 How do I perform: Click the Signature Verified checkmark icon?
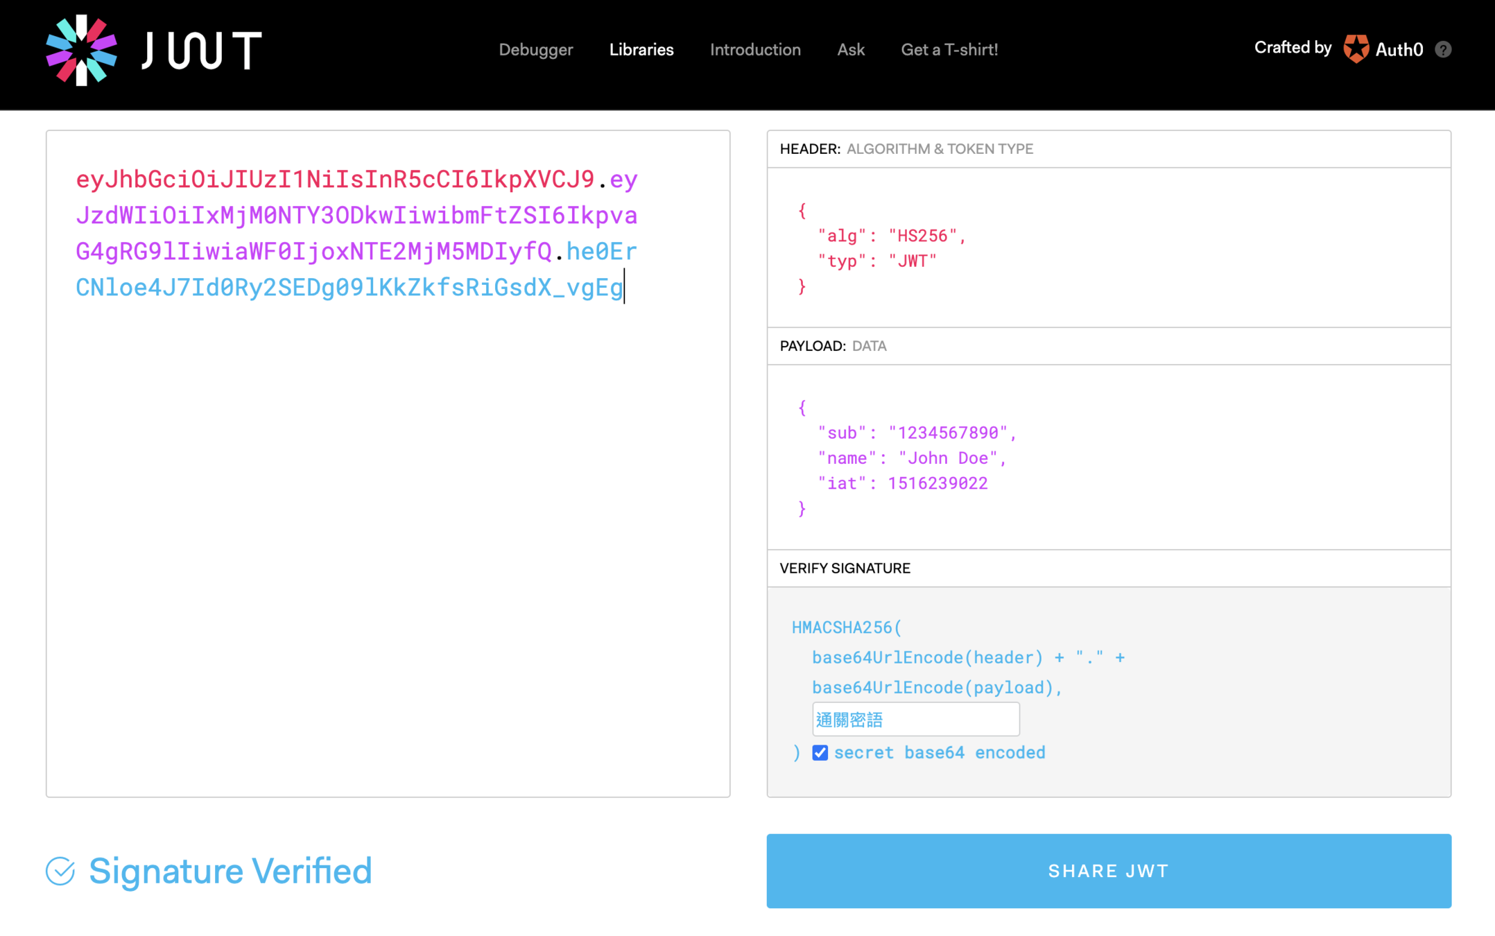pyautogui.click(x=60, y=871)
